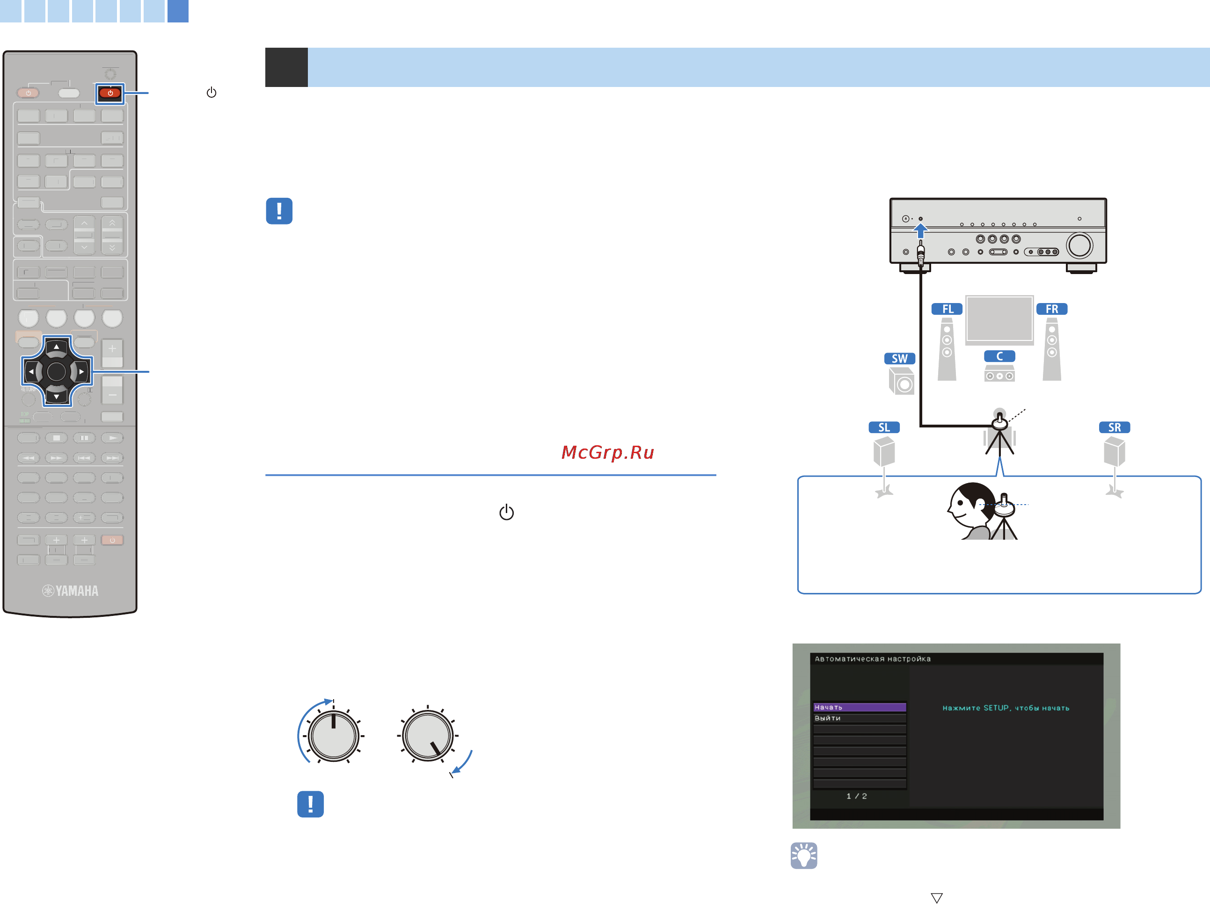The image size is (1210, 904).
Task: Click the SR surround speaker label
Action: 1114,427
